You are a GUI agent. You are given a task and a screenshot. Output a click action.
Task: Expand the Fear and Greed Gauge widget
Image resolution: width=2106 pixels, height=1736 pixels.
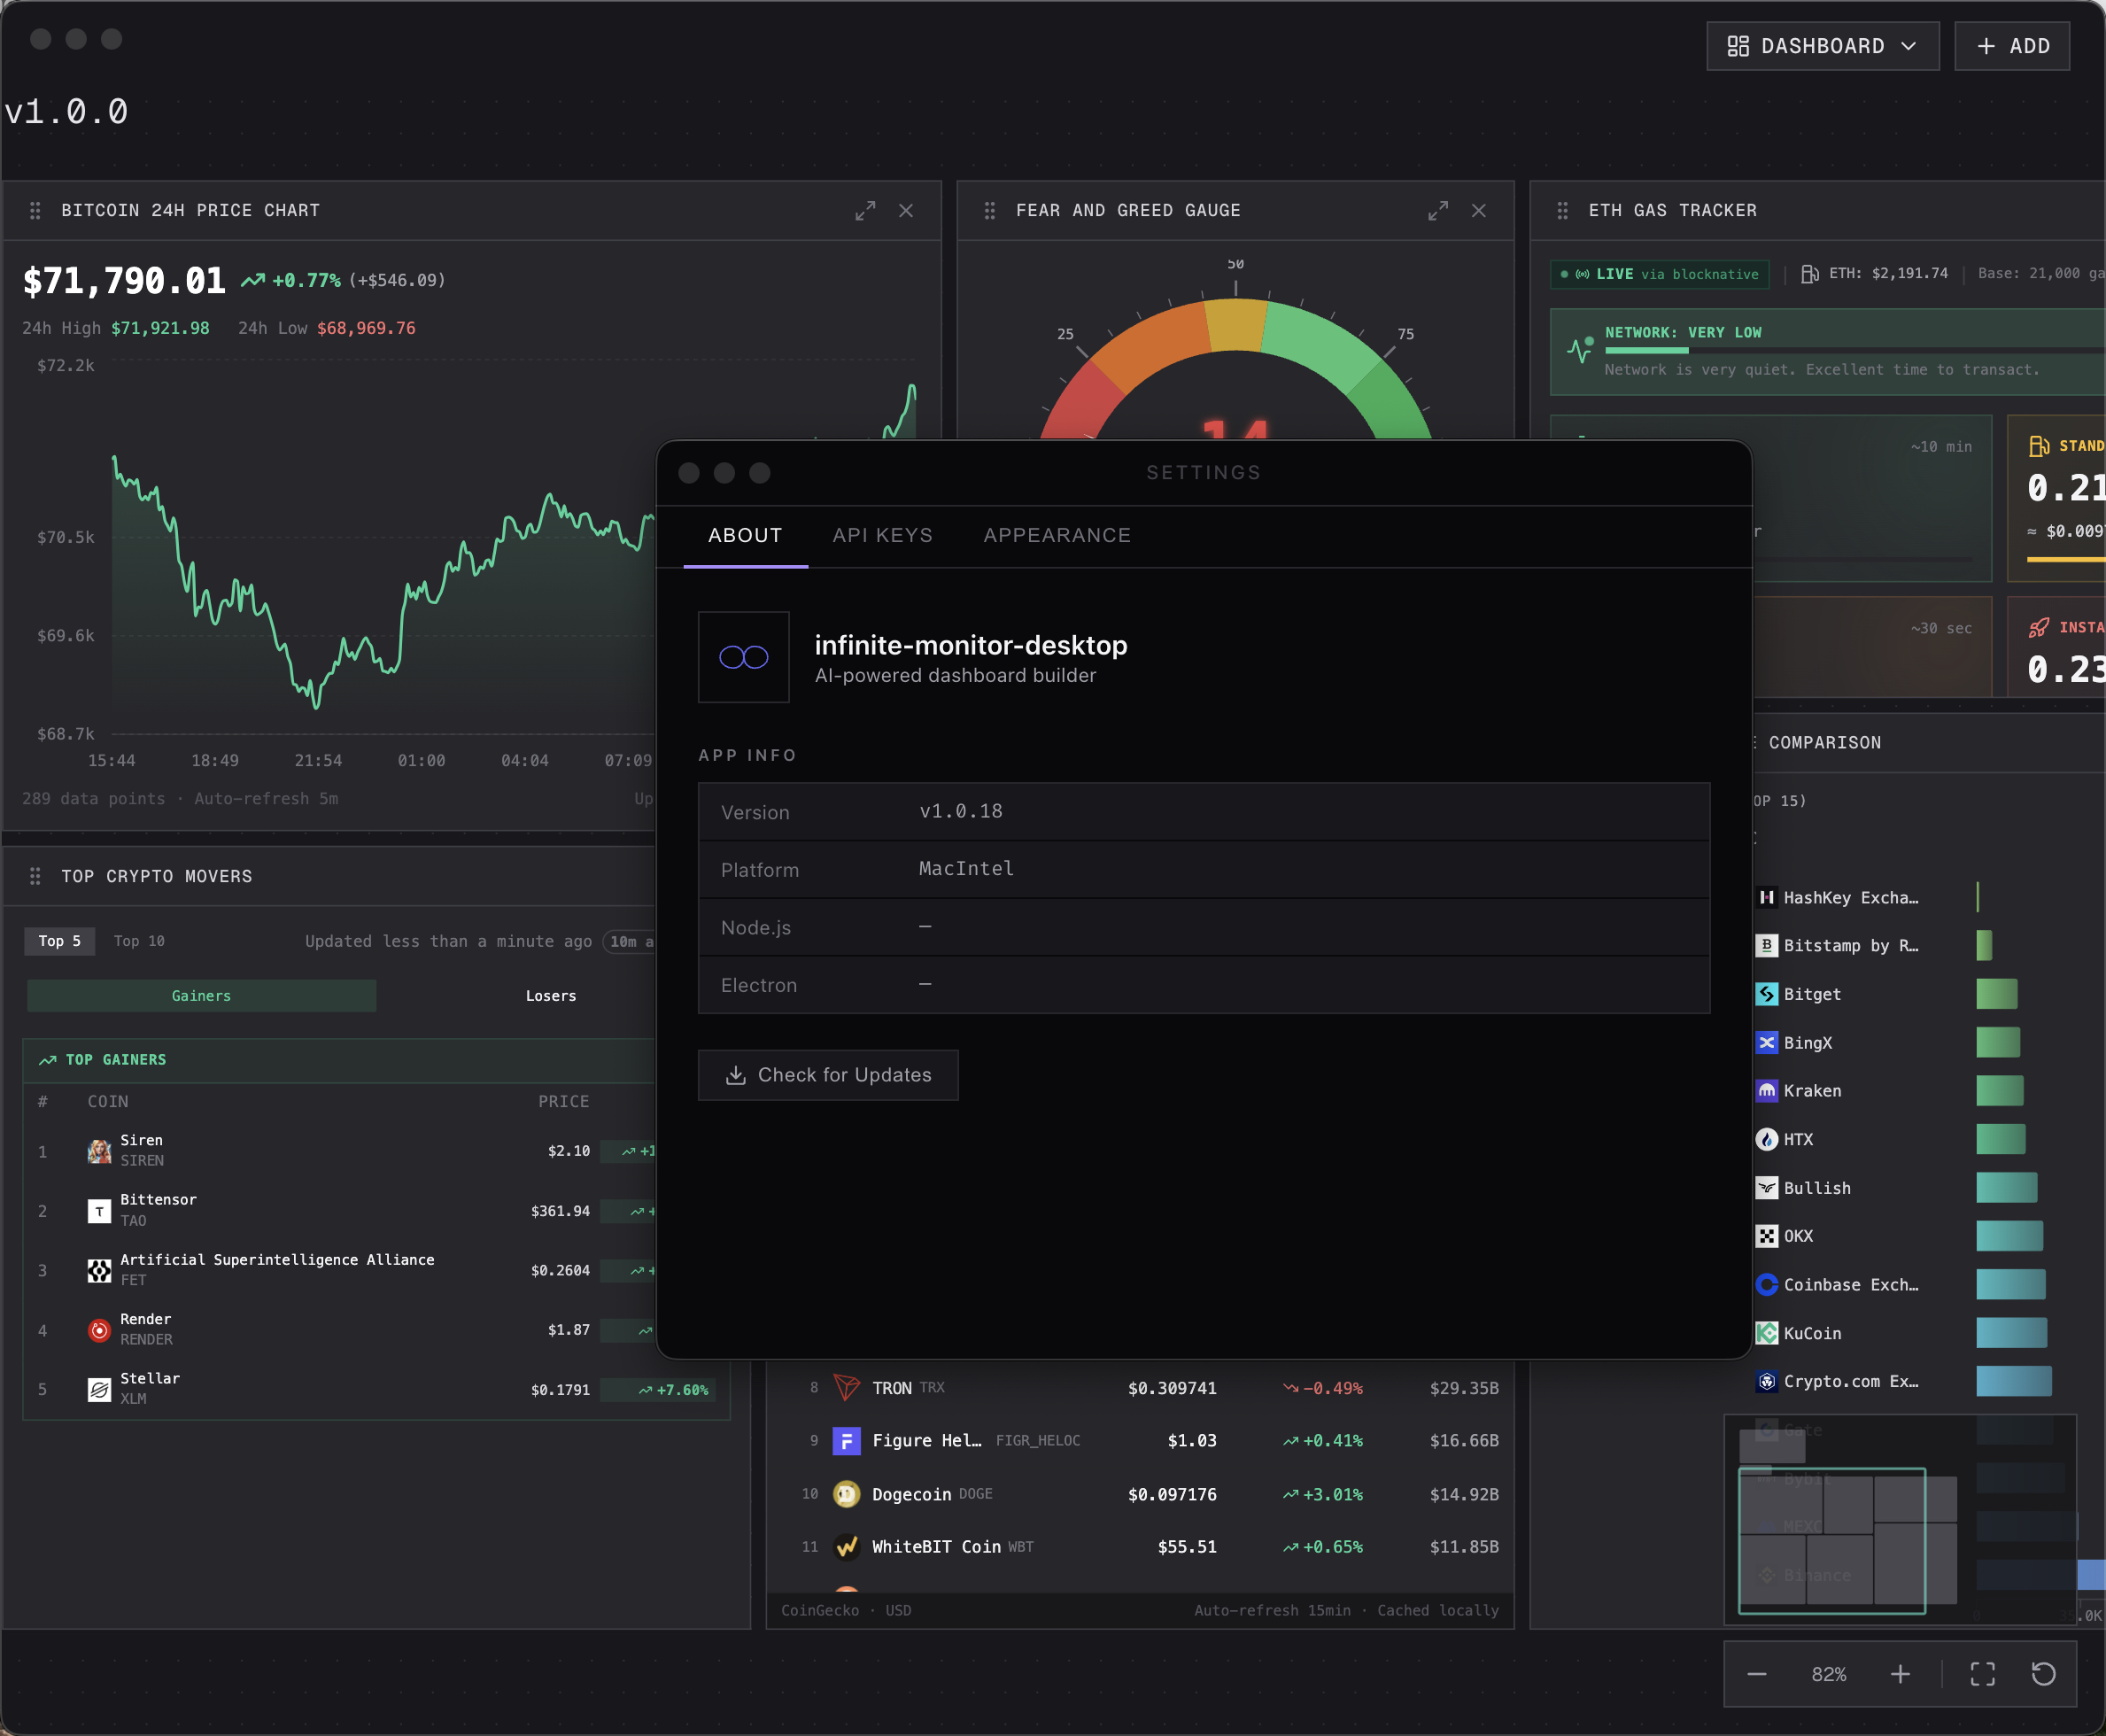tap(1437, 211)
